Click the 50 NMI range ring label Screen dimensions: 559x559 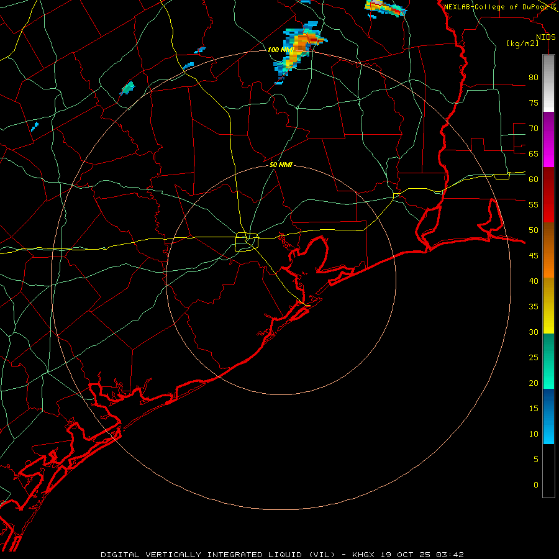281,165
